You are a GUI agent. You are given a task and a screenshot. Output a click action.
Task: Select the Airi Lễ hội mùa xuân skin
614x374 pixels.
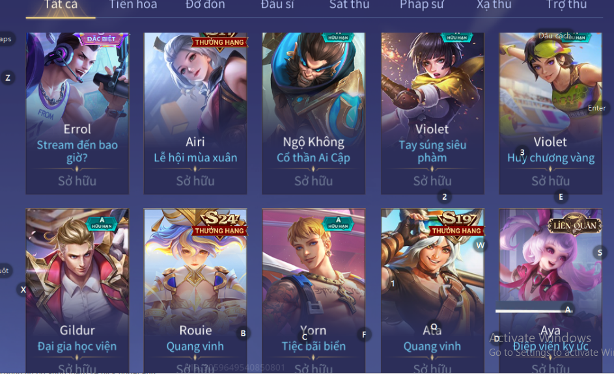pyautogui.click(x=195, y=113)
